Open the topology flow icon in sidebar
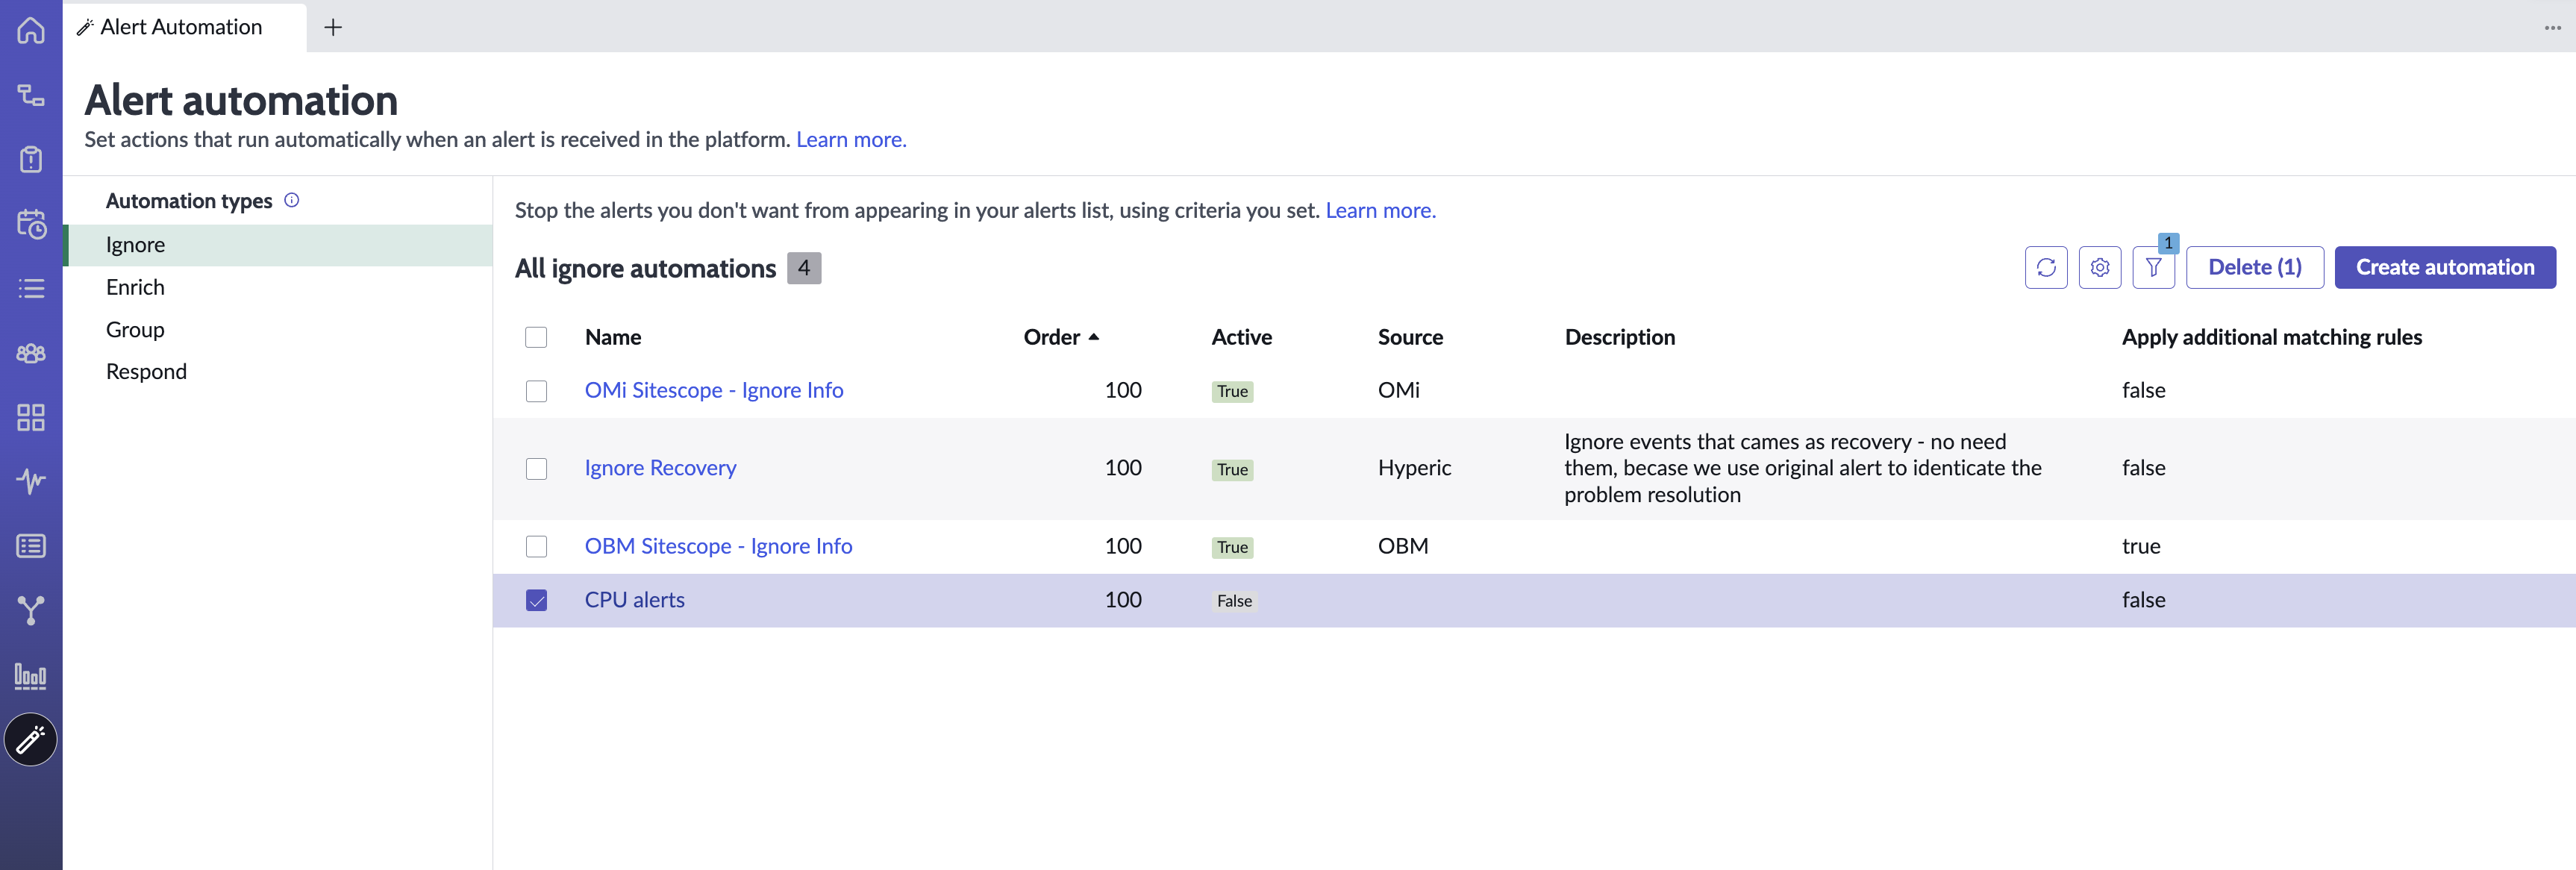This screenshot has width=2576, height=870. [x=31, y=95]
